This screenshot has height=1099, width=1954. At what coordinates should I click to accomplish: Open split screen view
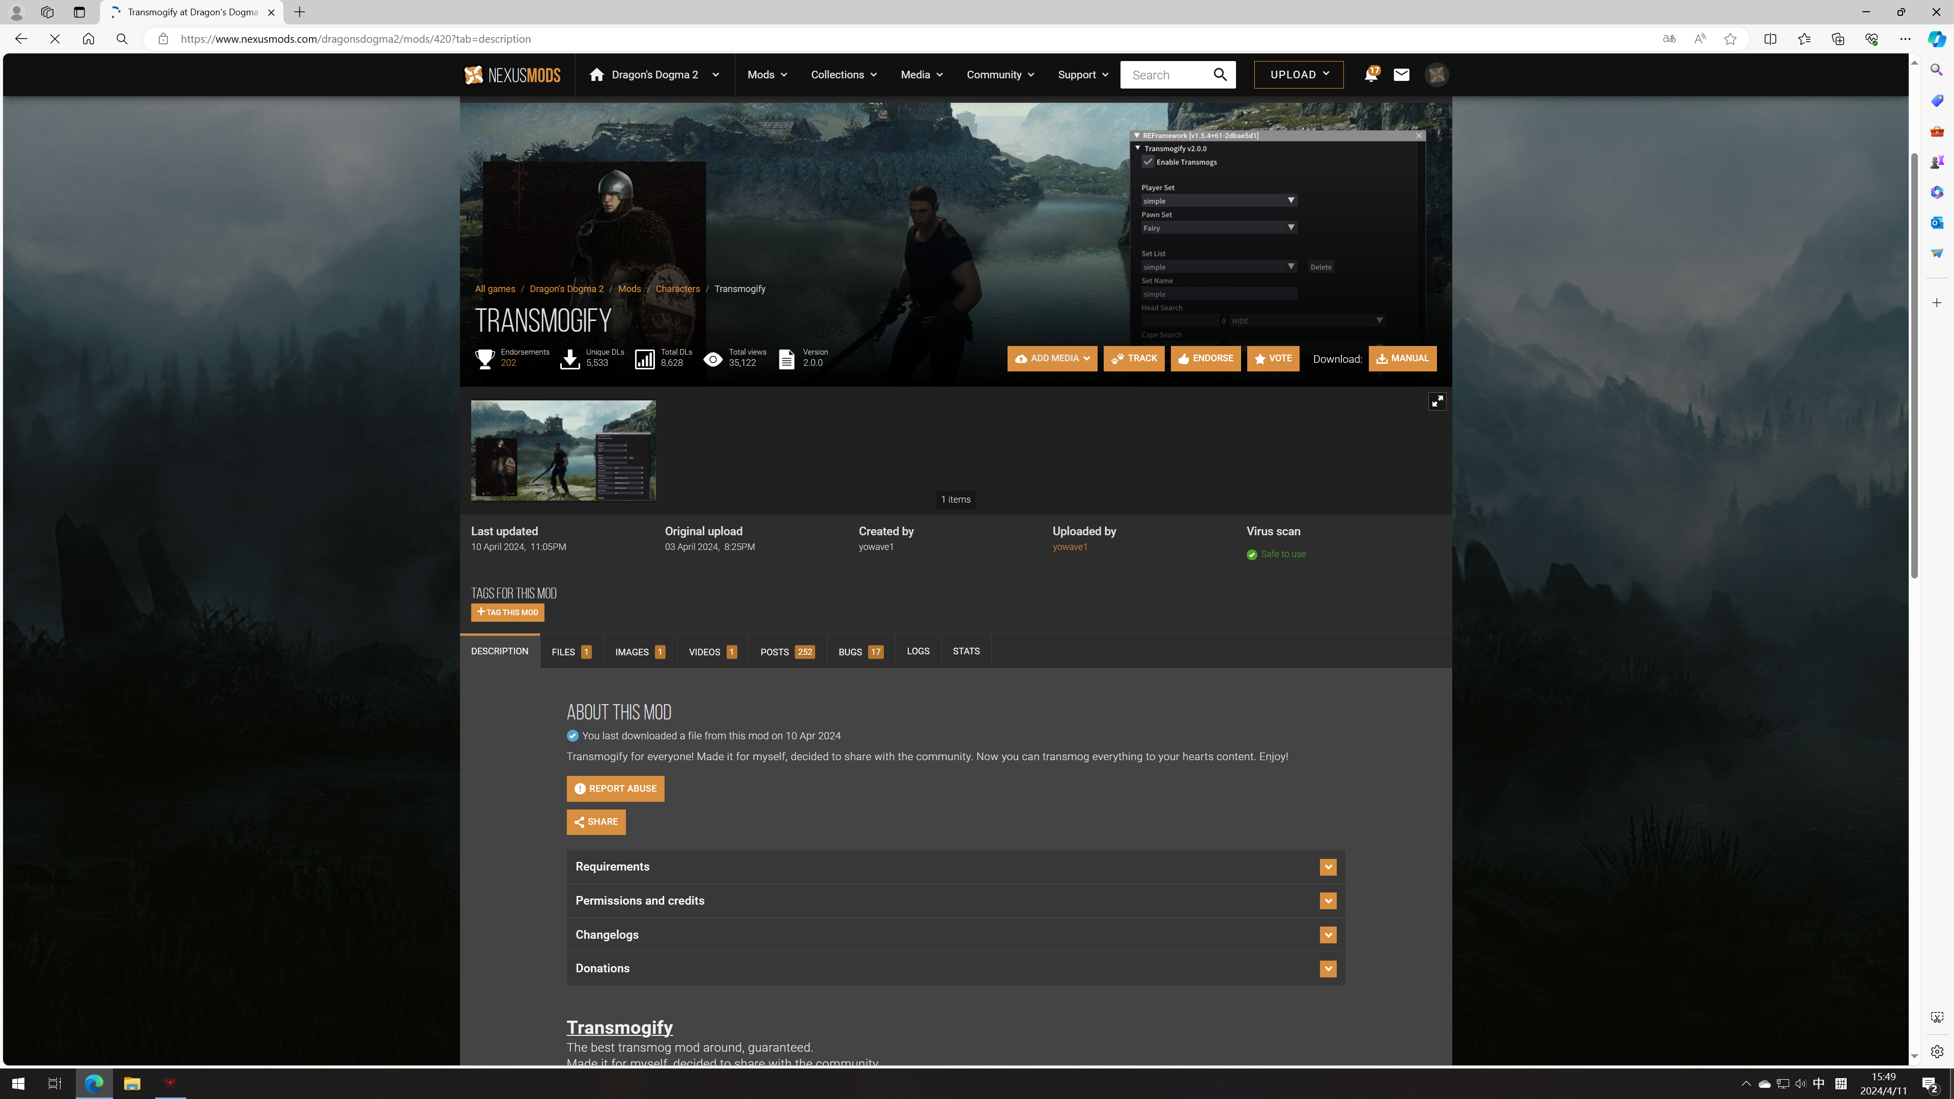coord(1770,39)
